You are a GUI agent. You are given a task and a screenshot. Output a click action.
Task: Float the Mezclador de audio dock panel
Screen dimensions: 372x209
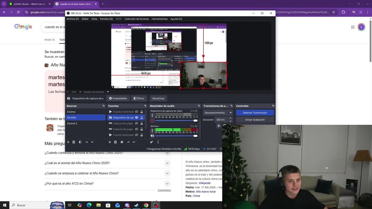199,106
